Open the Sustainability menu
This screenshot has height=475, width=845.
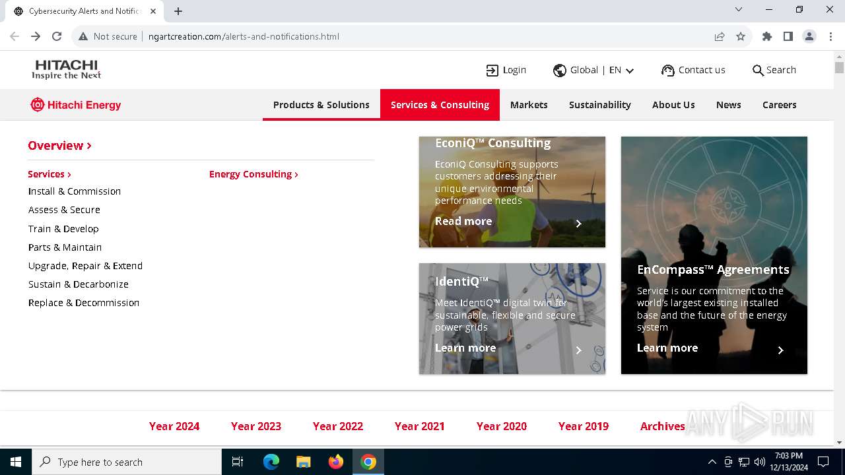coord(600,105)
